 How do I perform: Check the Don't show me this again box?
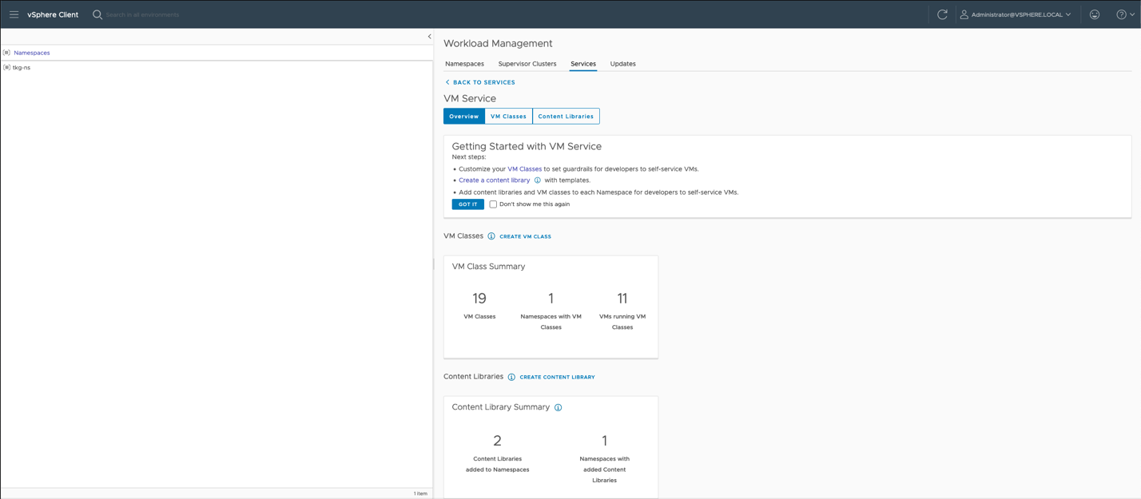click(493, 204)
